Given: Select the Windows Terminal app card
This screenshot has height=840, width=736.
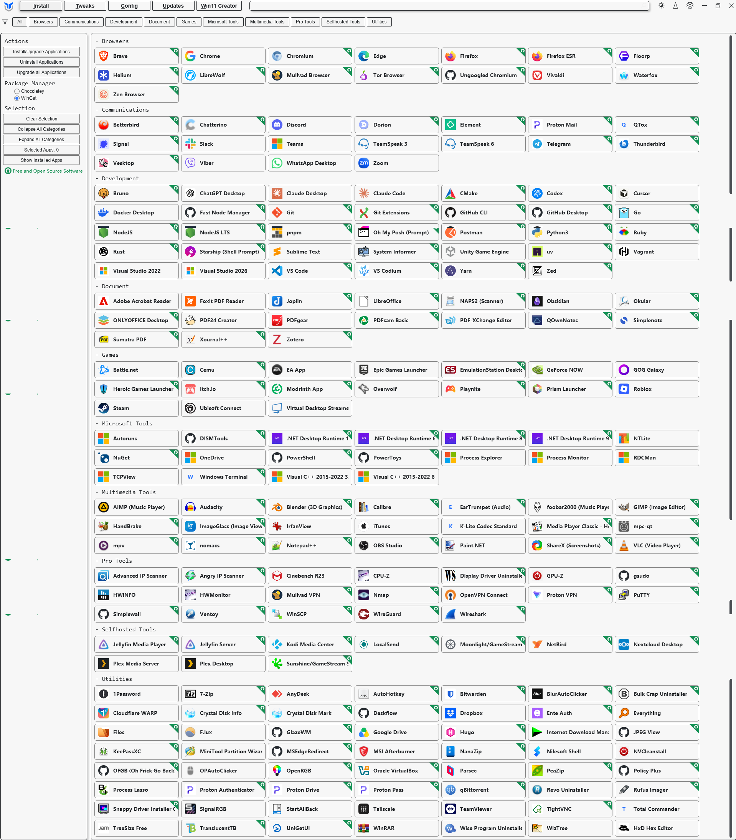Looking at the screenshot, I should (223, 477).
